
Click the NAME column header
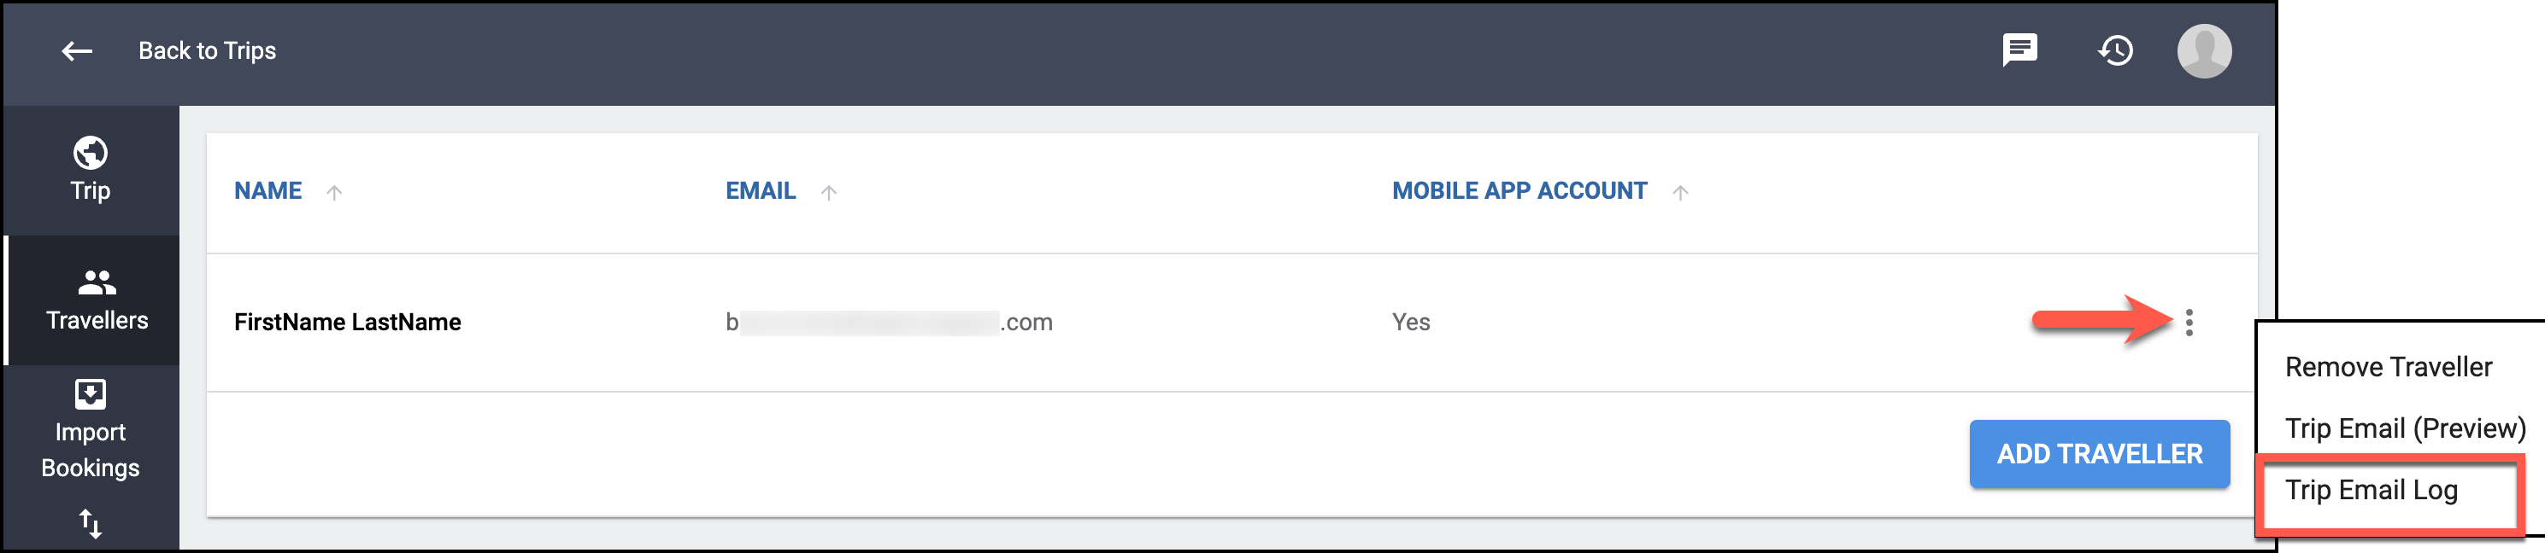(267, 191)
